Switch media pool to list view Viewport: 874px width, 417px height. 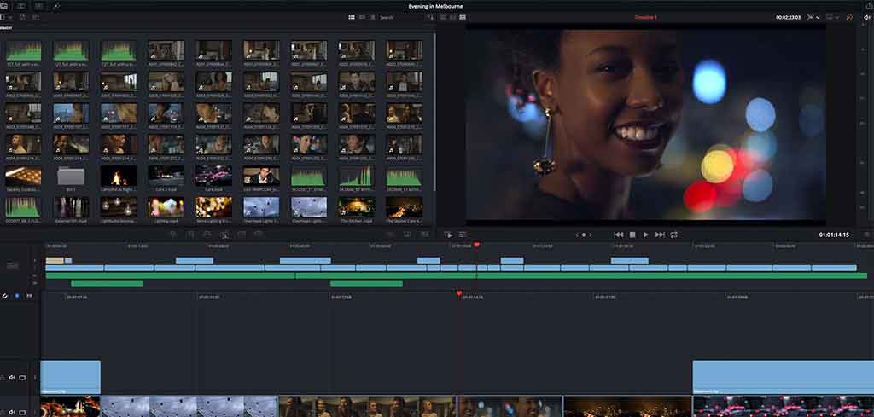[372, 17]
